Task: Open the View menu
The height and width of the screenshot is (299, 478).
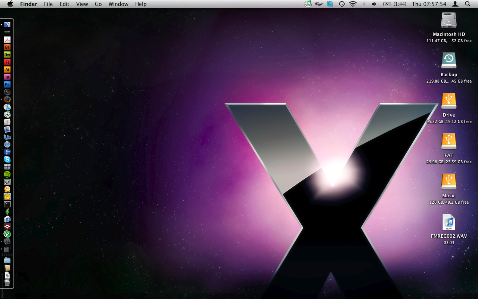Action: [x=82, y=4]
